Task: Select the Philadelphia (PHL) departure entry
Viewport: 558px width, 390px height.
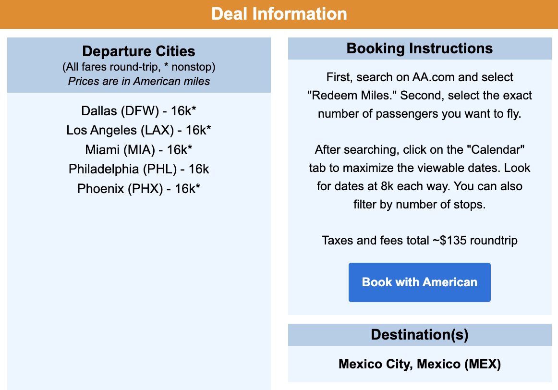Action: [139, 169]
